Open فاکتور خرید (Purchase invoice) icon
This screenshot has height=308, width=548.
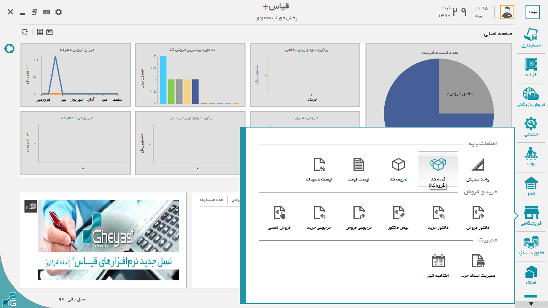(x=438, y=217)
